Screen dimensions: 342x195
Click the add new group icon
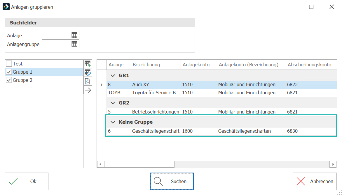tap(88, 64)
